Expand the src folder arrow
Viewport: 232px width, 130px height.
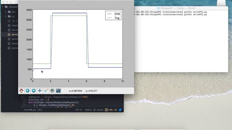click(5, 16)
